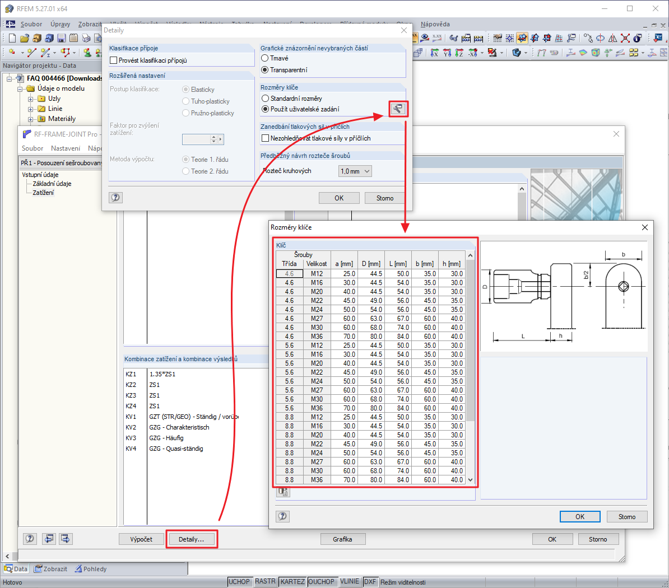This screenshot has width=669, height=588.
Task: Open dropdown arrow next to -X view icon
Action: pyautogui.click(x=482, y=53)
